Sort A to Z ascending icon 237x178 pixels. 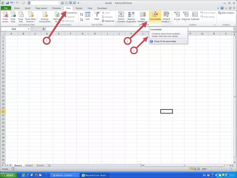[81, 15]
